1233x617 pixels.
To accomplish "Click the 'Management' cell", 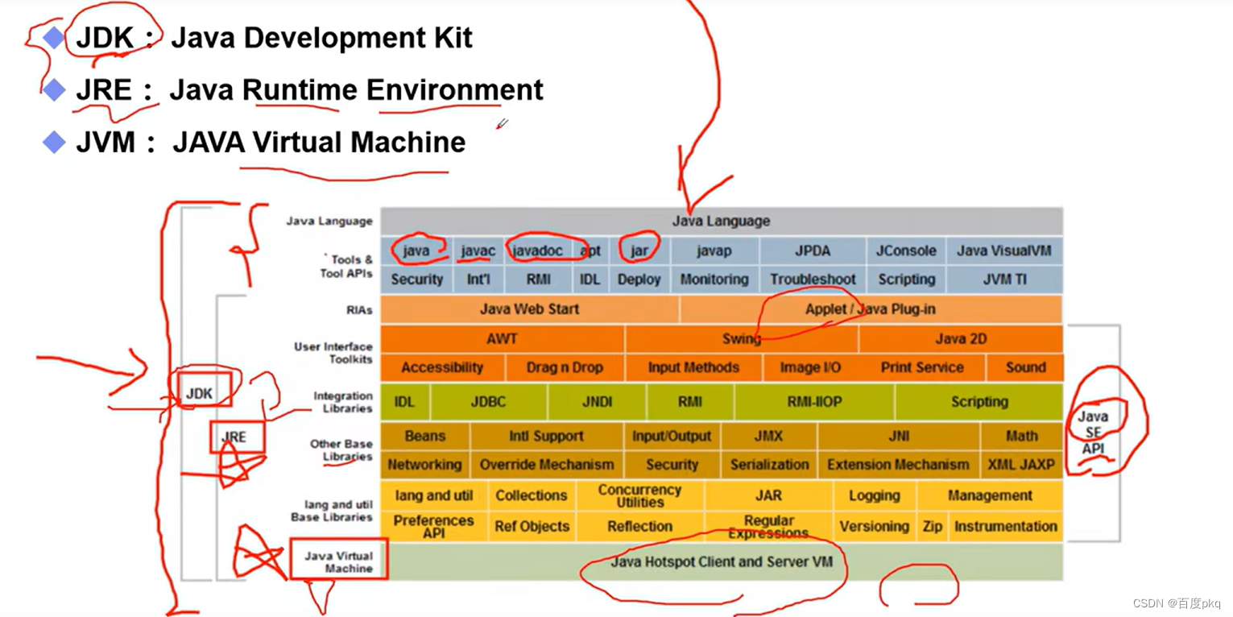I will coord(990,495).
